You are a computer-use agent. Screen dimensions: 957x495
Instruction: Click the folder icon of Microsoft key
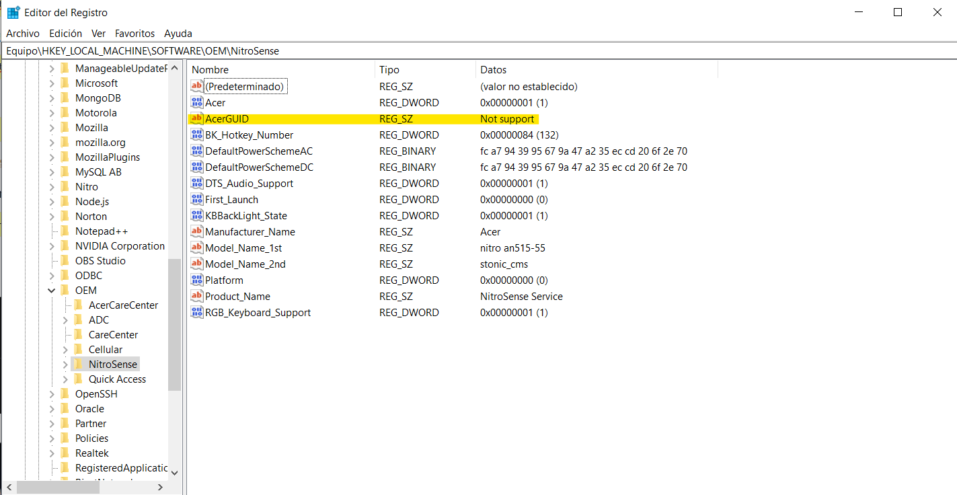click(x=65, y=83)
